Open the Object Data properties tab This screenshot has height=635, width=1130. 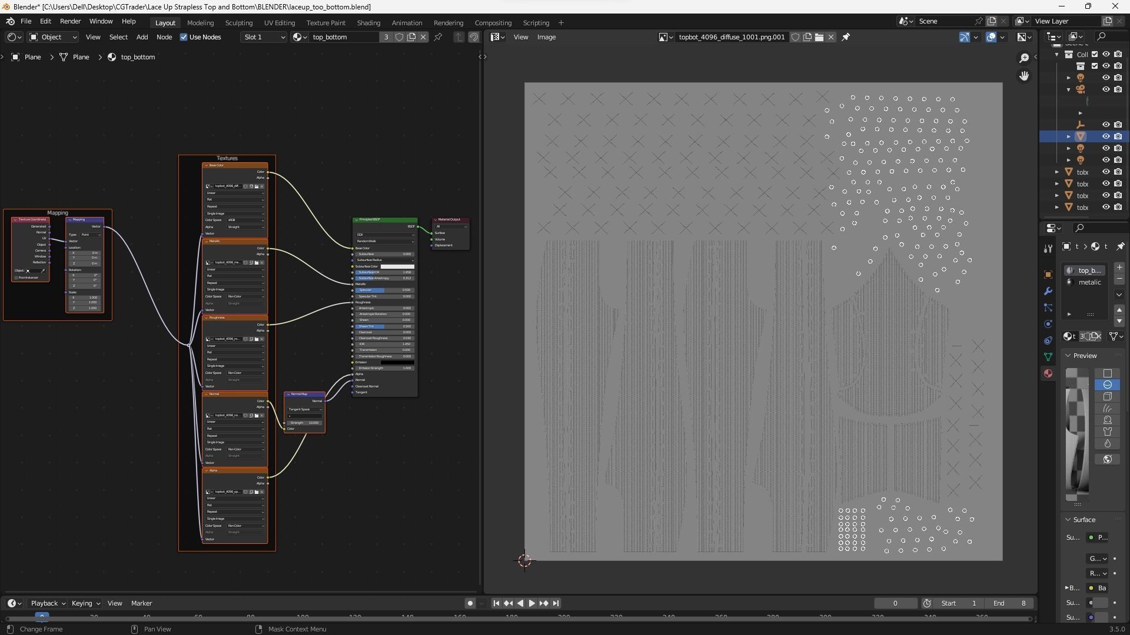pyautogui.click(x=1048, y=357)
